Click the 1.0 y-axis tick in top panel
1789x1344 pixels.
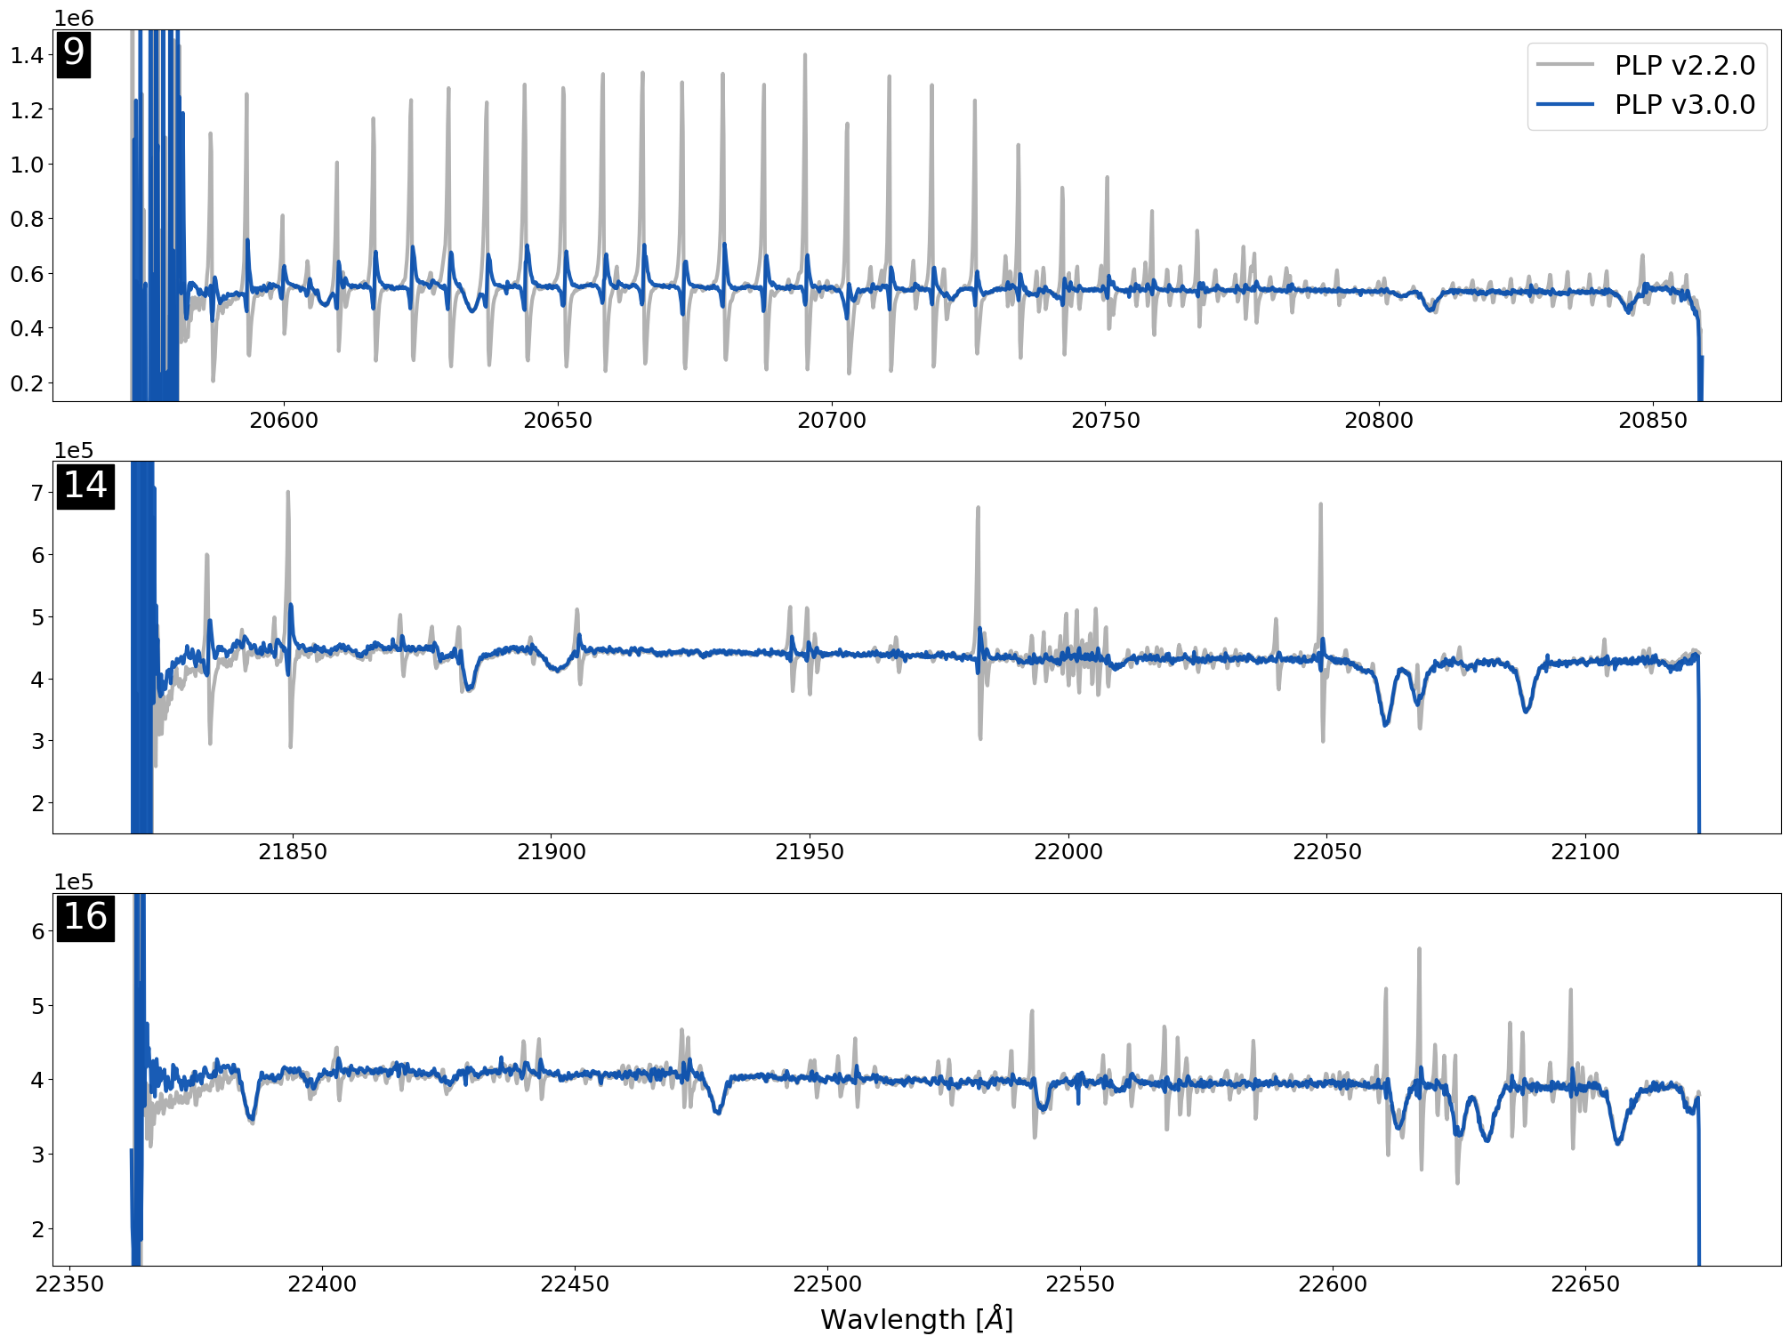pos(27,165)
